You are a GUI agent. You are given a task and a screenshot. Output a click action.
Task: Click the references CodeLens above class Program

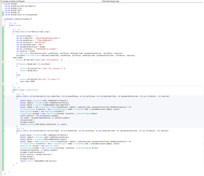(13, 23)
